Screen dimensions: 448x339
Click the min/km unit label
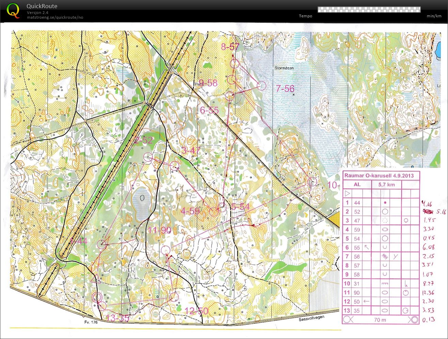click(x=434, y=16)
